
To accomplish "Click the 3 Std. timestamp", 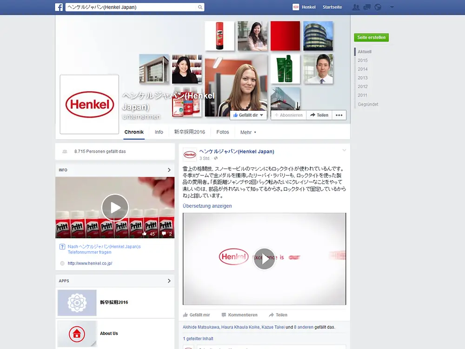I will pyautogui.click(x=205, y=159).
